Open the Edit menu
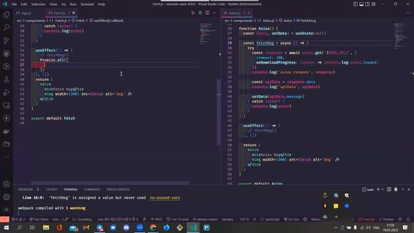414x233 pixels. click(x=24, y=5)
